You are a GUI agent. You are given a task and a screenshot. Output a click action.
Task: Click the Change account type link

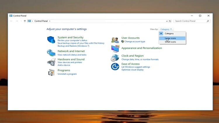coord(135,41)
